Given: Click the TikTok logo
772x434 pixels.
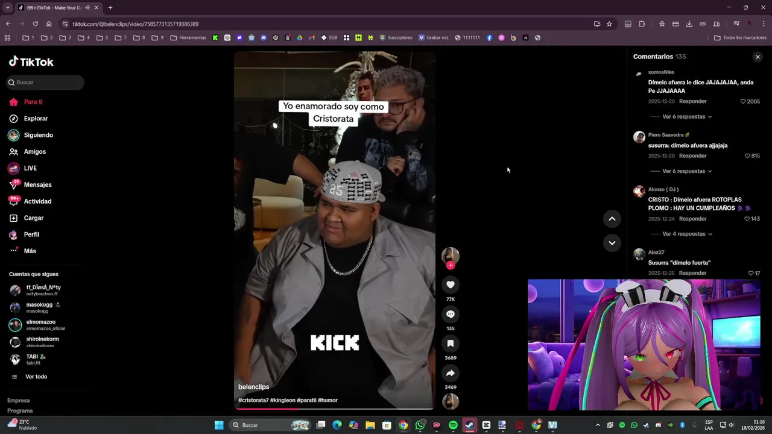Looking at the screenshot, I should [x=31, y=61].
